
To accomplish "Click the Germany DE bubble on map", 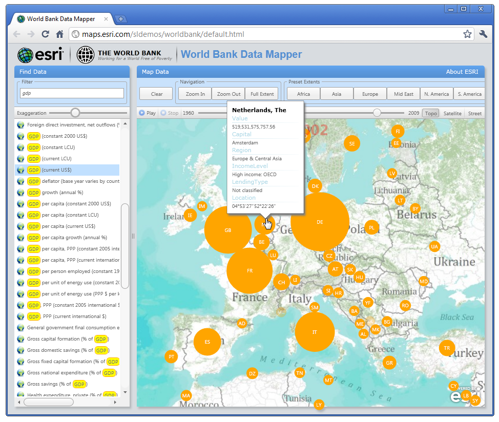I will coord(320,222).
